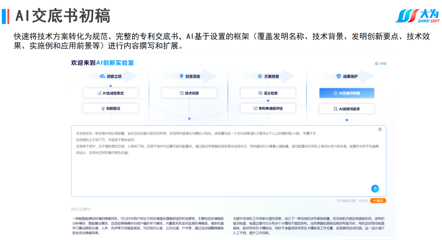The height and width of the screenshot is (240, 442).
Task: Open the AI生成检索式 tool
Action: pos(110,93)
